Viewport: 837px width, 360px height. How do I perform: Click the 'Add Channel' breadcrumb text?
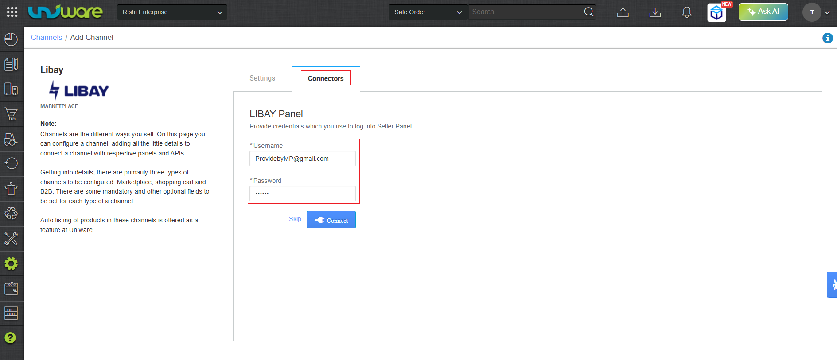point(92,38)
